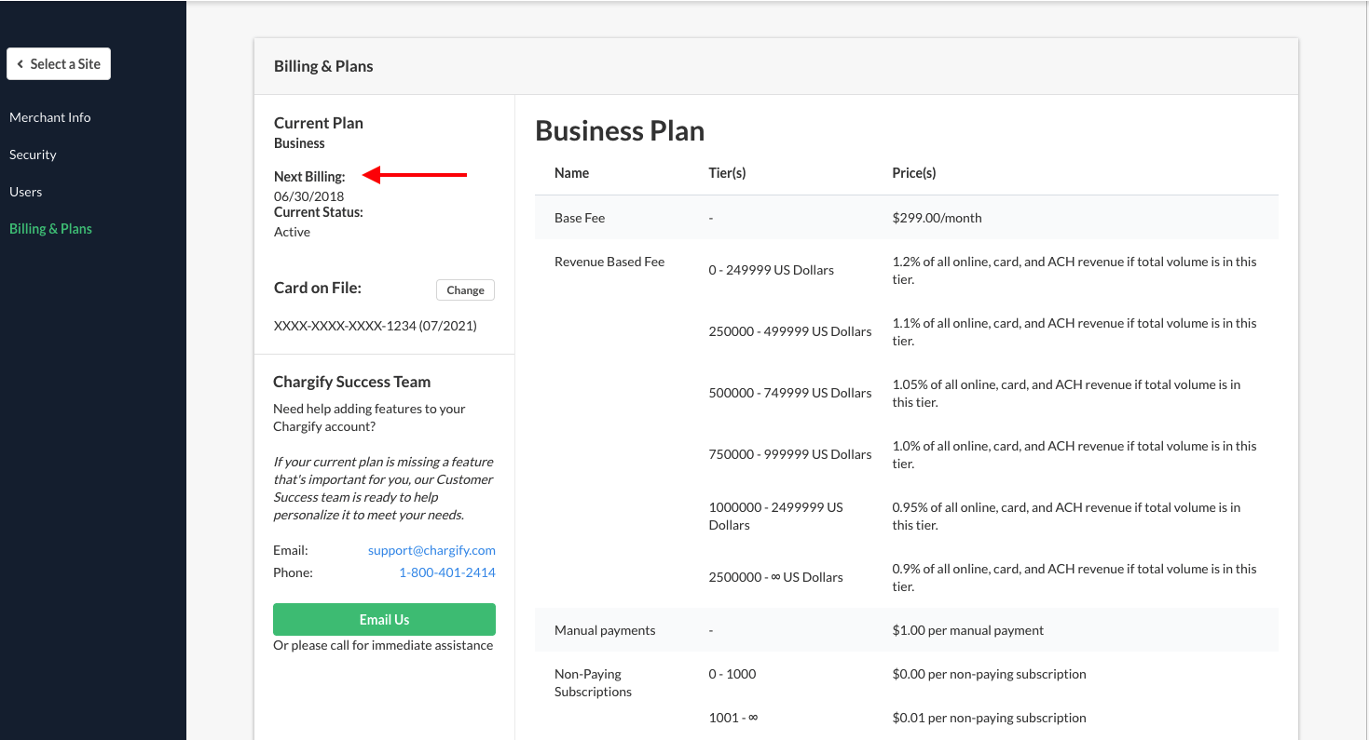Click the next billing date 06/30/2018

(308, 196)
